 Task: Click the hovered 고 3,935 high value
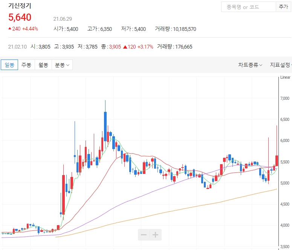64,47
